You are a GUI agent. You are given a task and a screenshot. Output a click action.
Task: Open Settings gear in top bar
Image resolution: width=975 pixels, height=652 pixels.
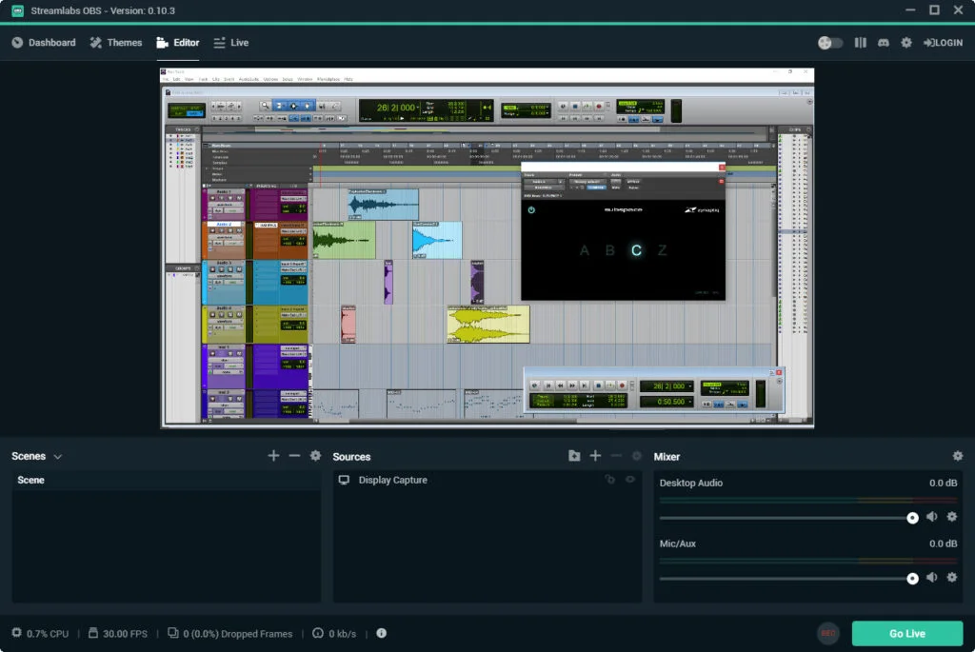pyautogui.click(x=906, y=42)
